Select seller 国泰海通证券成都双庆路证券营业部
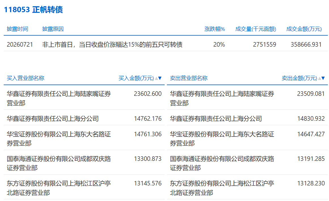Image resolution: width=329 pixels, height=201 pixels. pos(222,163)
